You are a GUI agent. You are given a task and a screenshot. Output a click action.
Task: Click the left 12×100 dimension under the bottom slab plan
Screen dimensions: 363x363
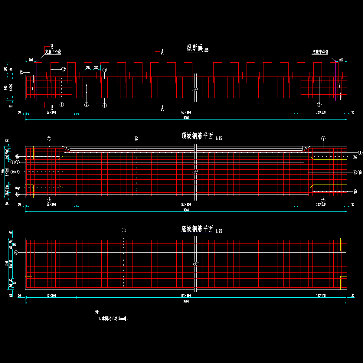click(51, 296)
